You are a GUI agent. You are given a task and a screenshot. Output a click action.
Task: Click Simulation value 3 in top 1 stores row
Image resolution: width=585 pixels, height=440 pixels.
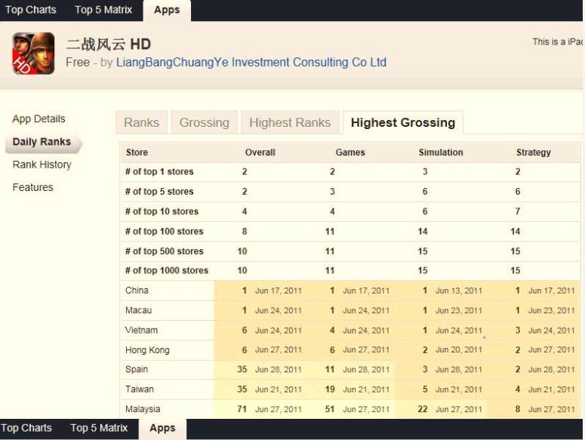pos(425,172)
